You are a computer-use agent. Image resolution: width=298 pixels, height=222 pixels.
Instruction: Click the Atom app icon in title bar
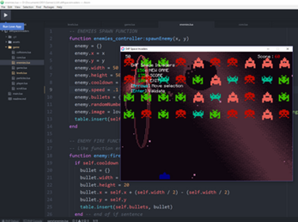[2, 3]
